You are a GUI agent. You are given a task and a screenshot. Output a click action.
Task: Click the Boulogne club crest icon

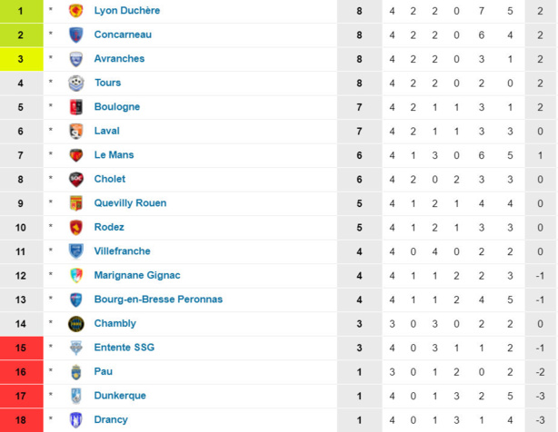pyautogui.click(x=76, y=107)
